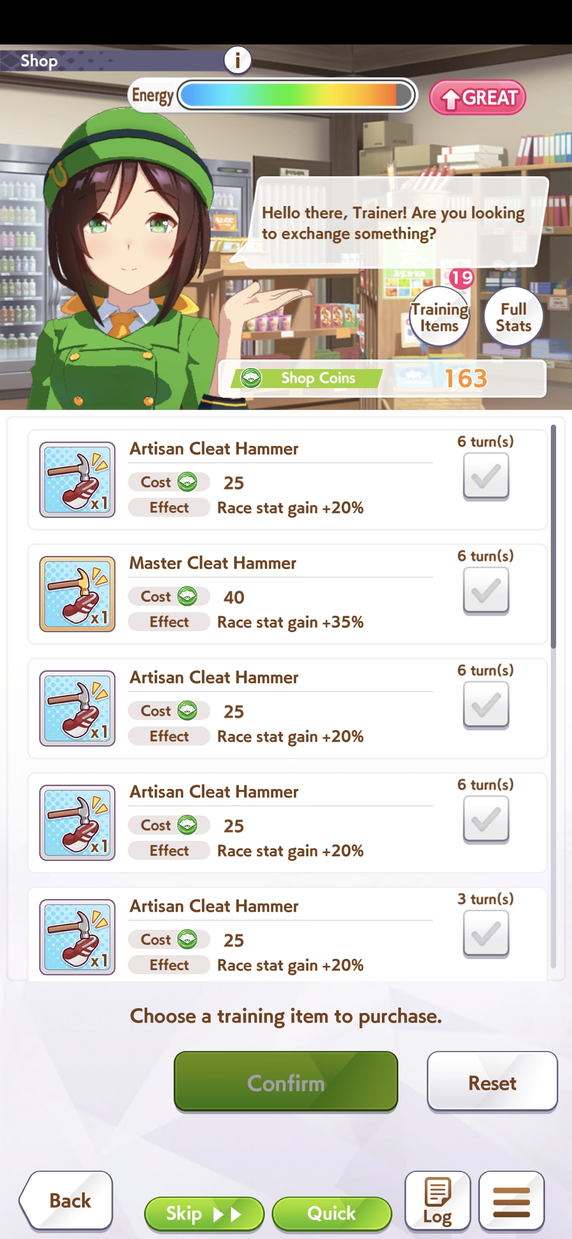Reset the item selection
Screen dimensions: 572x1239
(x=493, y=1081)
